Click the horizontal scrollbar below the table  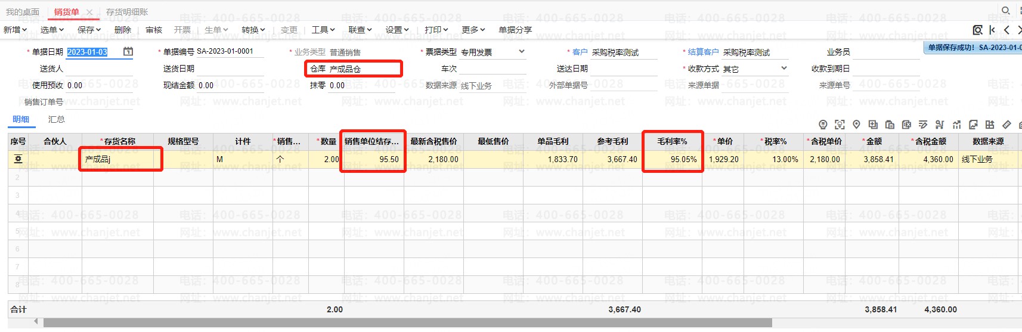pyautogui.click(x=407, y=322)
